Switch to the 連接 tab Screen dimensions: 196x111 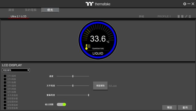tap(11, 10)
